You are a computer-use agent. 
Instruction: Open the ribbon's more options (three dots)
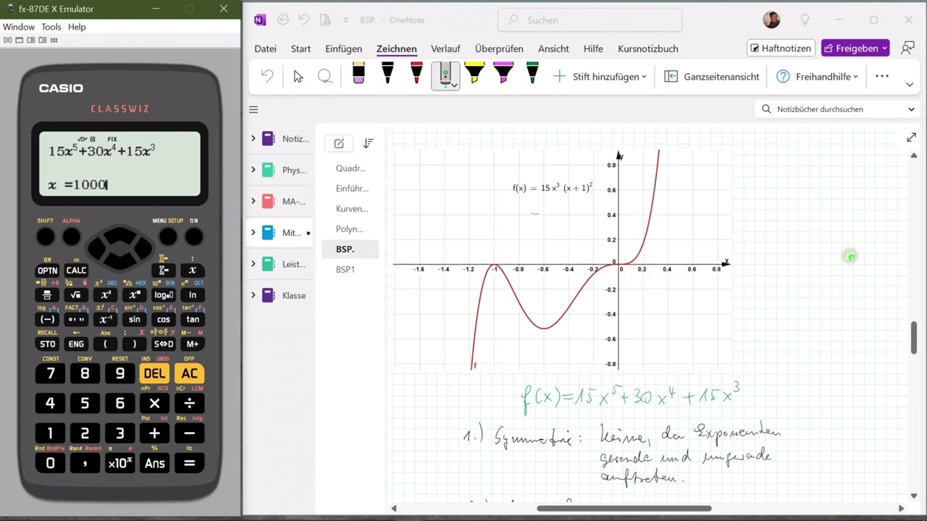pos(881,76)
